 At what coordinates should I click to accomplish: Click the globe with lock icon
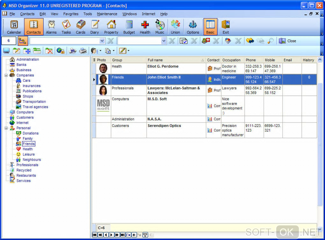click(x=61, y=51)
